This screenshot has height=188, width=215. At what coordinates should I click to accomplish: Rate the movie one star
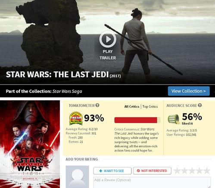[x=177, y=171]
